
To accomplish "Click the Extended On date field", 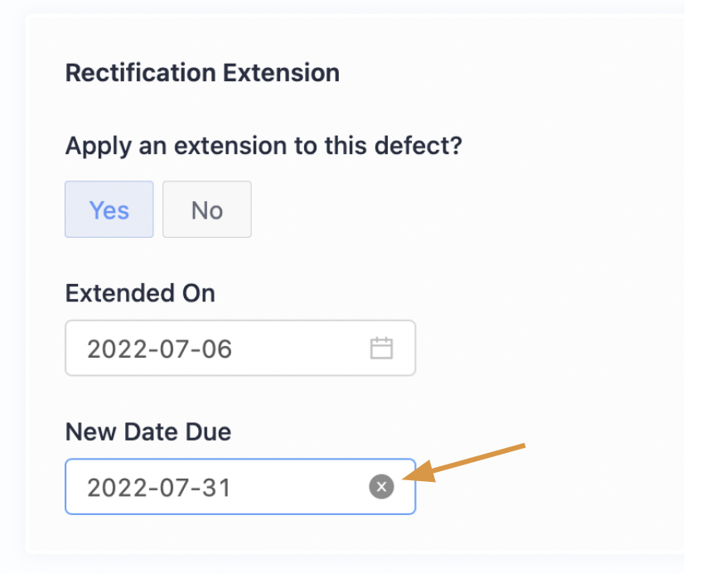I will click(x=224, y=348).
